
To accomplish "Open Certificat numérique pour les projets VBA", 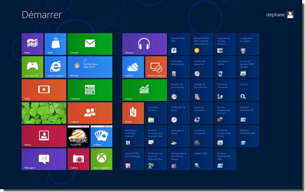I will 156,136.
